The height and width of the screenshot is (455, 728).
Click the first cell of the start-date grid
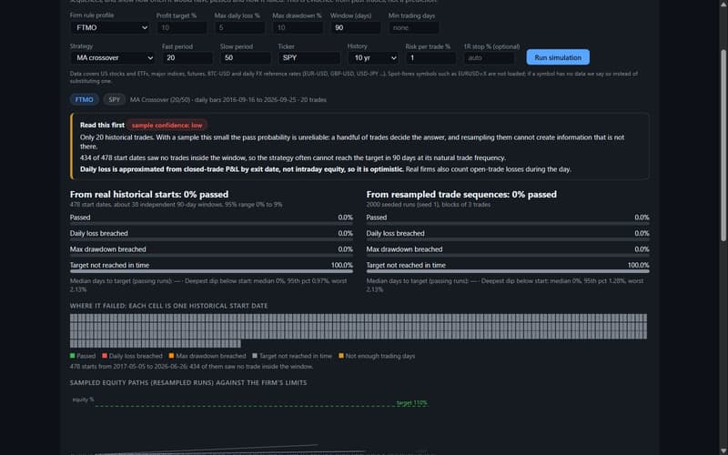(x=73, y=318)
